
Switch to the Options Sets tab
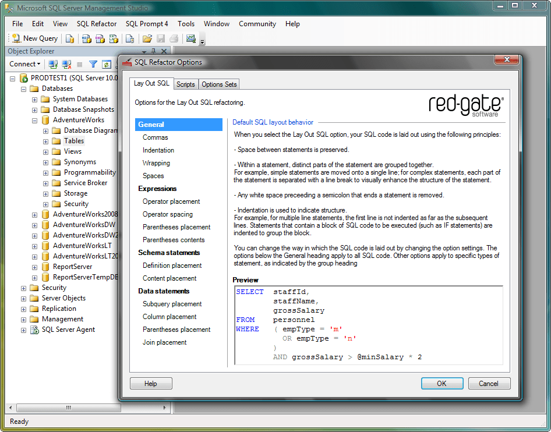pos(219,84)
